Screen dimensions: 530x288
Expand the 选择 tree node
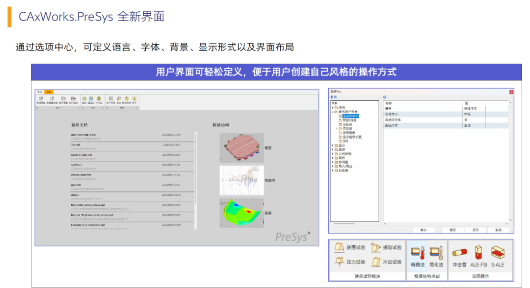333,149
